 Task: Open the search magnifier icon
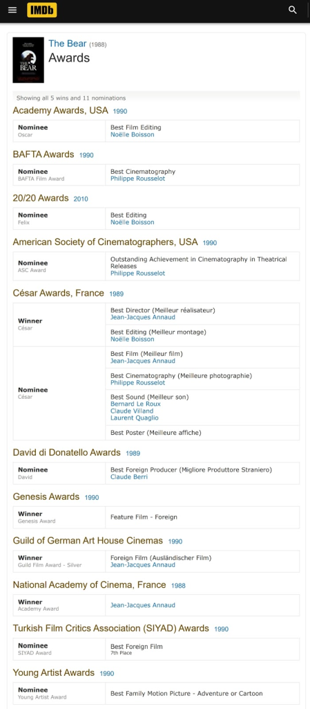tap(293, 10)
